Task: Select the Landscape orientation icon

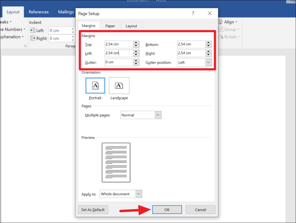Action: pos(119,85)
